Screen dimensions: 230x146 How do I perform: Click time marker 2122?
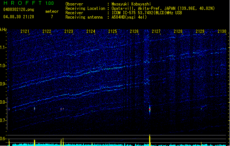coord(47,31)
